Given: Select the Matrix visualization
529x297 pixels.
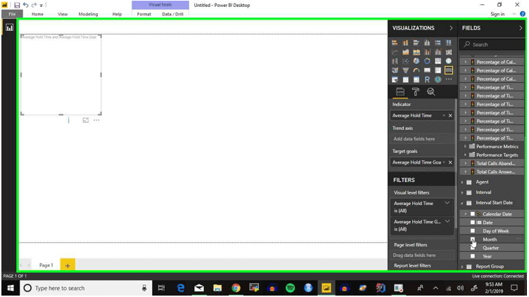Looking at the screenshot, I should click(x=416, y=79).
